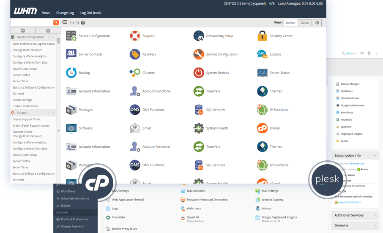
Task: Open Networking Setup icon
Action: [199, 36]
